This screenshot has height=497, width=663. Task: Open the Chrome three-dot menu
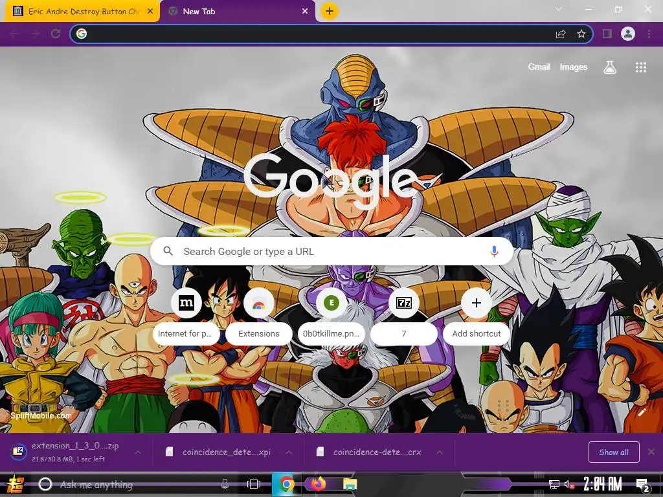[x=649, y=34]
